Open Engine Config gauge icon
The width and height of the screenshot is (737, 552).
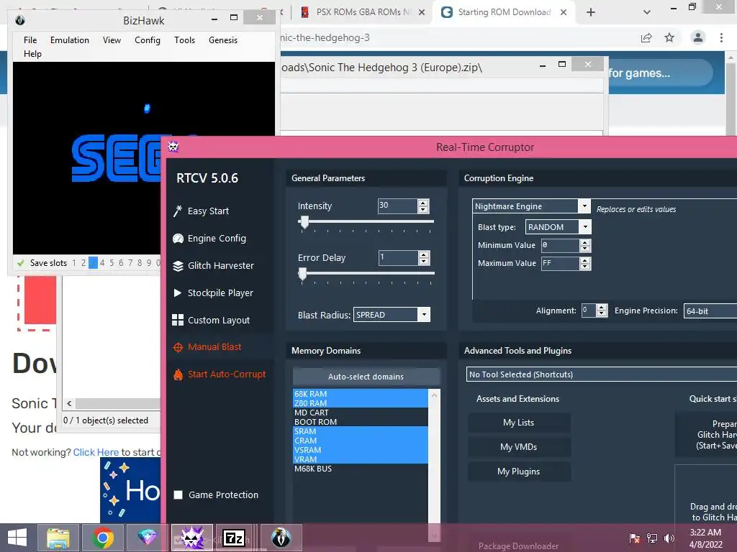pos(178,239)
